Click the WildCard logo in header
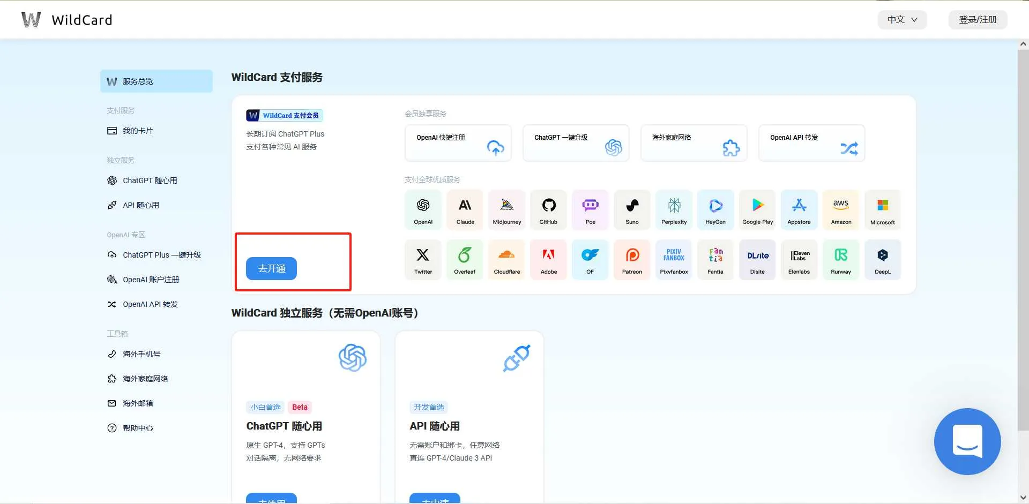 point(66,20)
